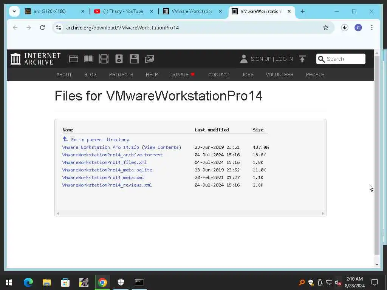Open the ABOUT menu item
387x290 pixels.
click(x=64, y=74)
